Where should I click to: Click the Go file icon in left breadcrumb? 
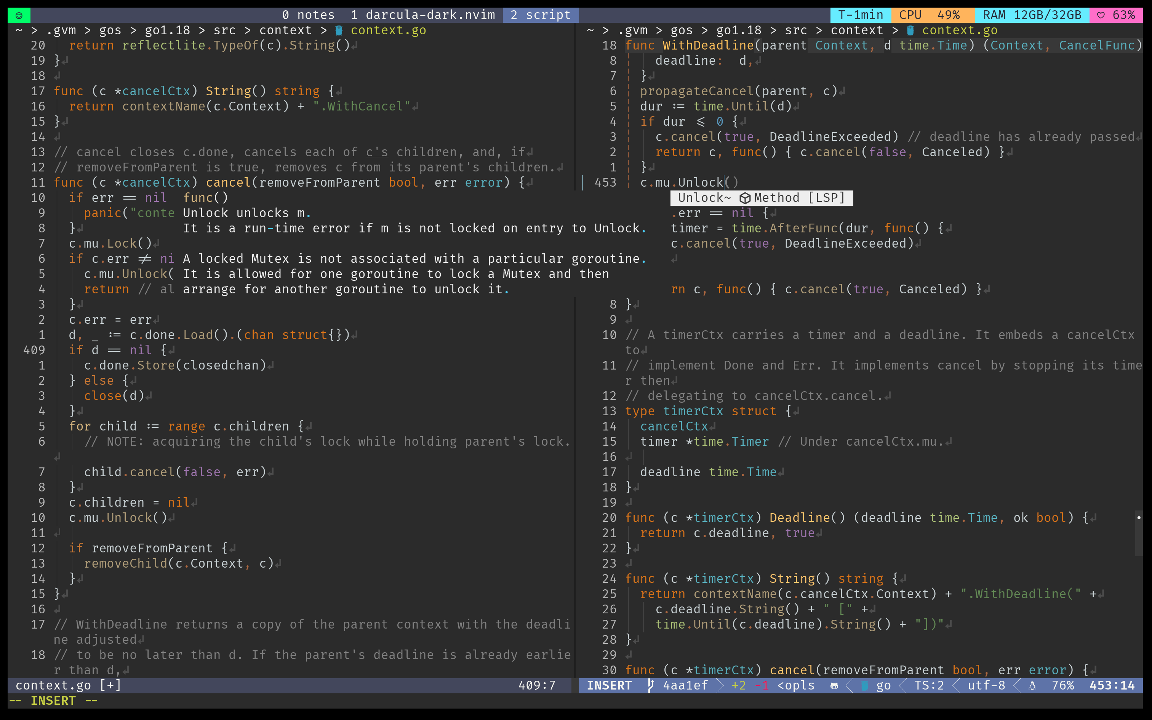pos(339,30)
